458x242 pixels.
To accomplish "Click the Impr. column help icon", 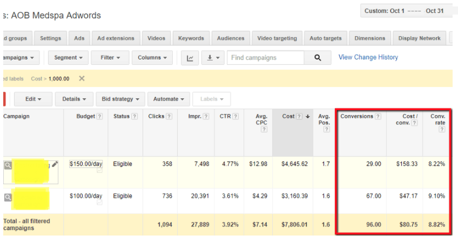I will (x=206, y=116).
